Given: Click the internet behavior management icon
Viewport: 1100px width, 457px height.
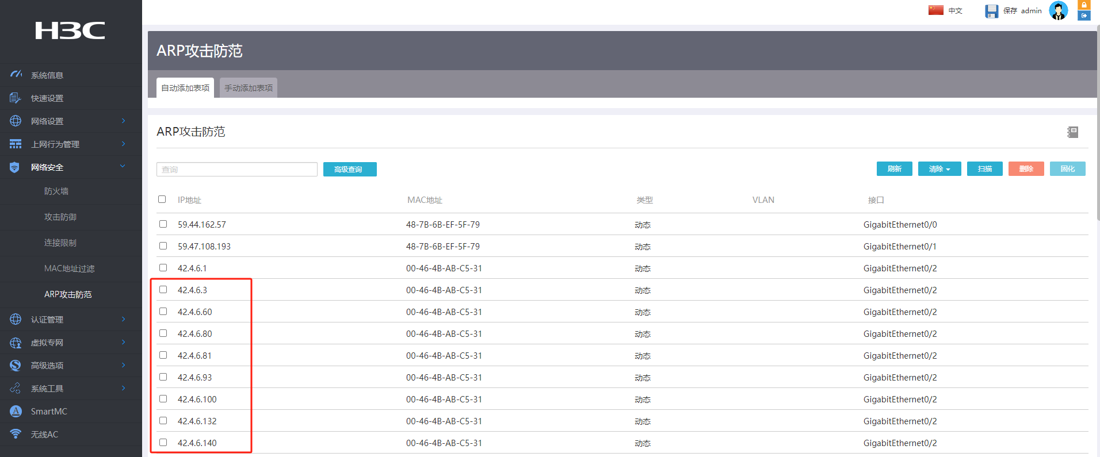Looking at the screenshot, I should (x=16, y=144).
